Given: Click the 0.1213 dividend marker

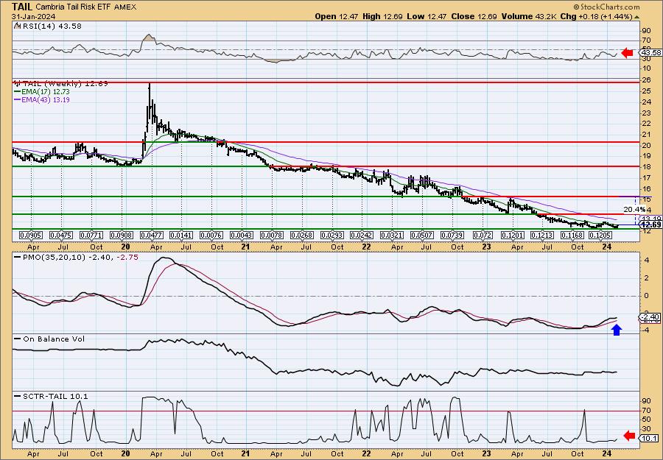Looking at the screenshot, I should [x=543, y=235].
